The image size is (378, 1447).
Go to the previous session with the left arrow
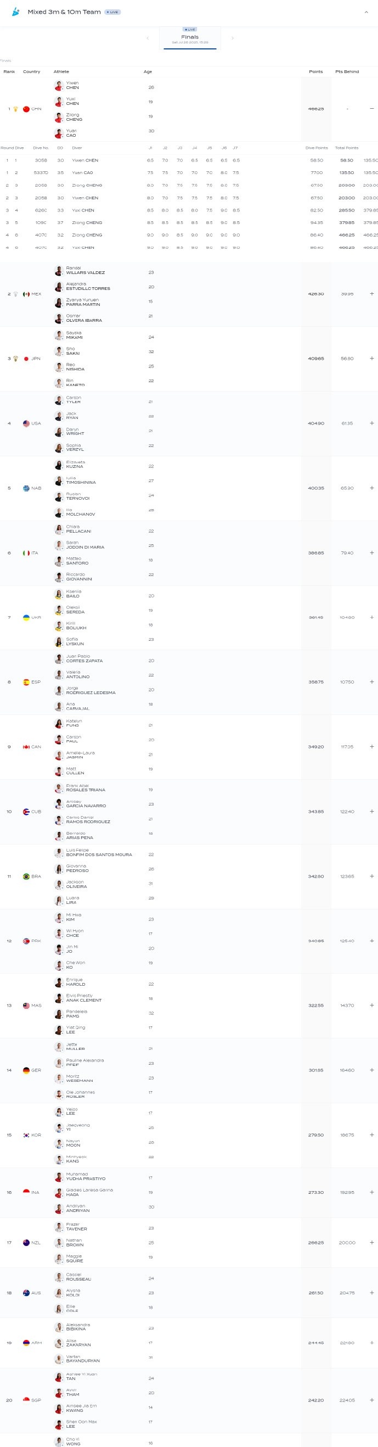pyautogui.click(x=148, y=38)
